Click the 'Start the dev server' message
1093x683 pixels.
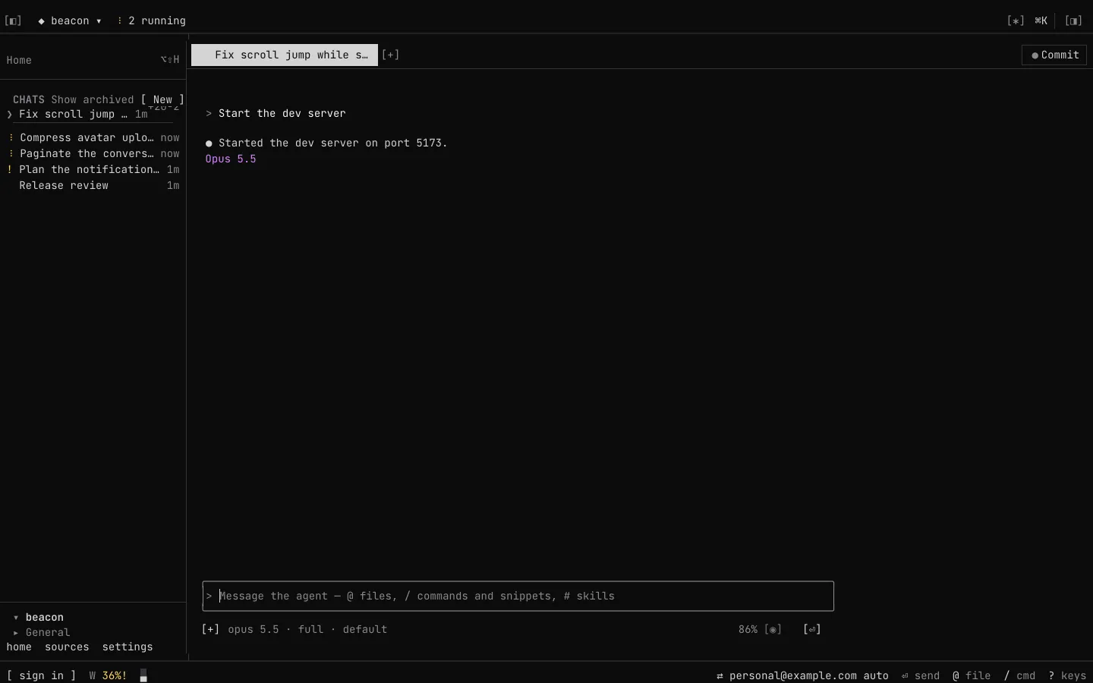(282, 113)
